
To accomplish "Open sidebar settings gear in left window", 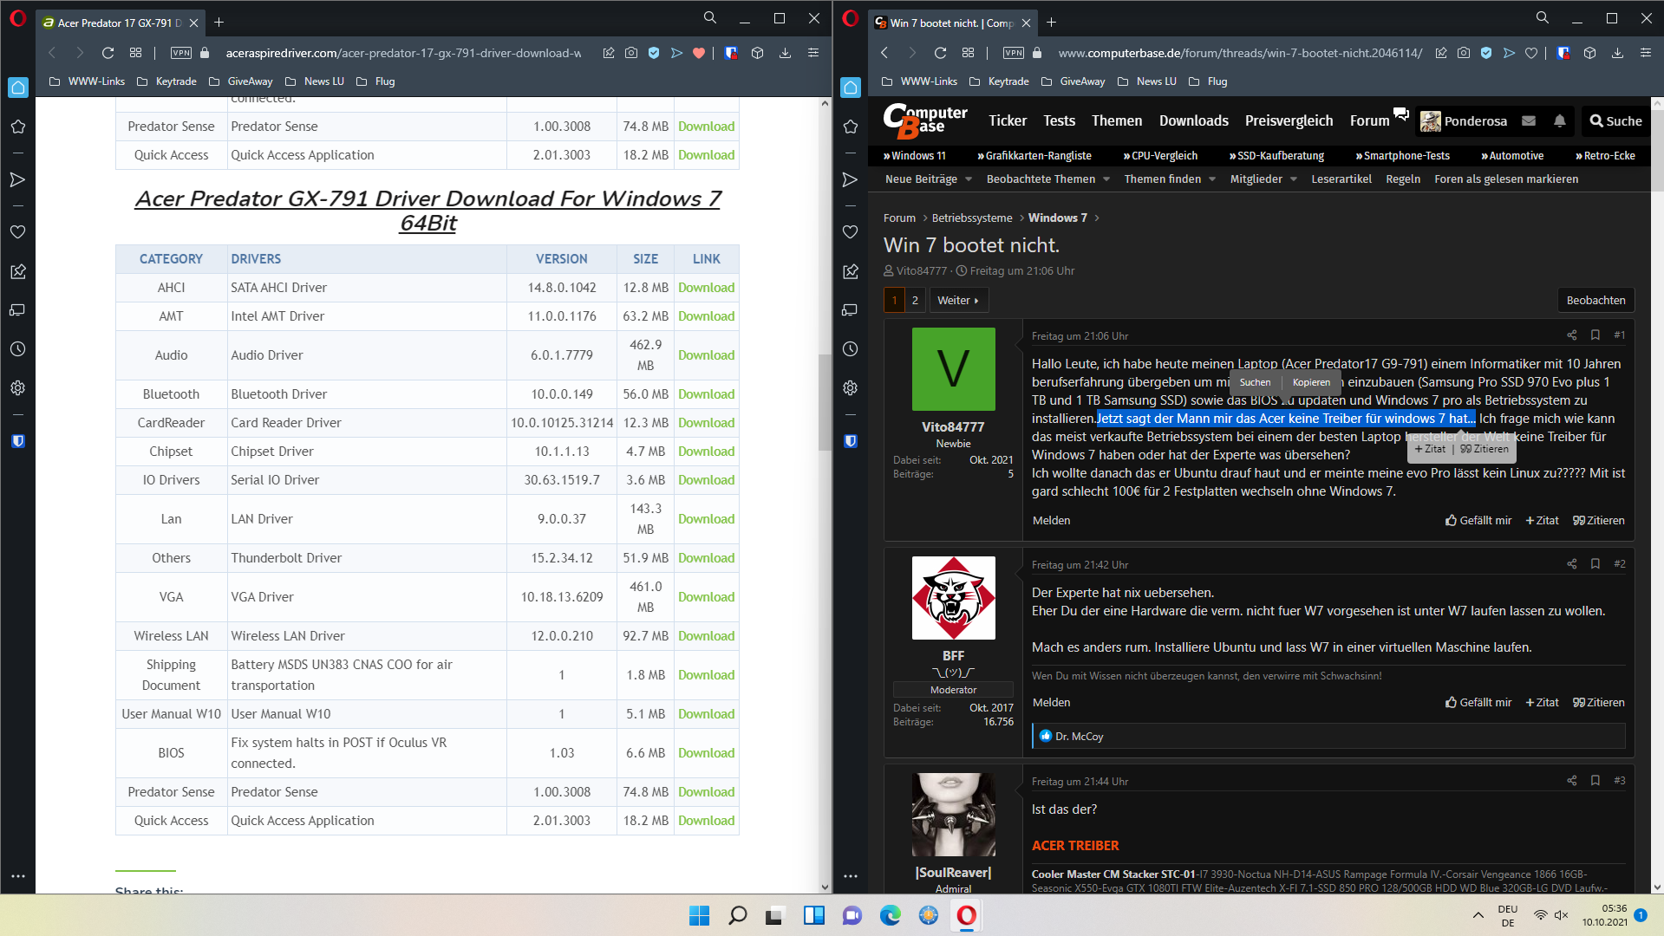I will [x=17, y=388].
